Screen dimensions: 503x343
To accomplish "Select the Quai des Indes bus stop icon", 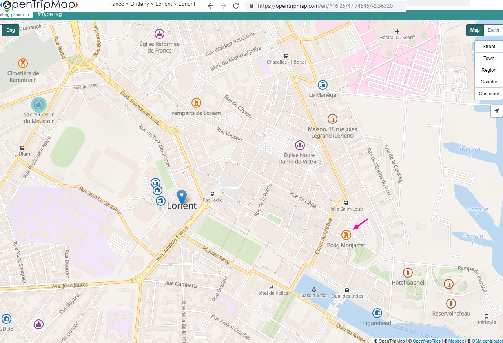I will click(347, 290).
